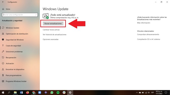Click the ESP language indicator

click(152, 92)
